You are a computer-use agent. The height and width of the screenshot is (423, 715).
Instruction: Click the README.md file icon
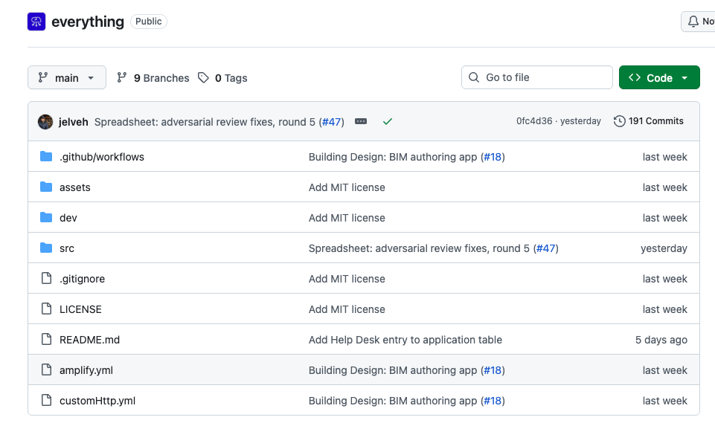click(x=46, y=339)
